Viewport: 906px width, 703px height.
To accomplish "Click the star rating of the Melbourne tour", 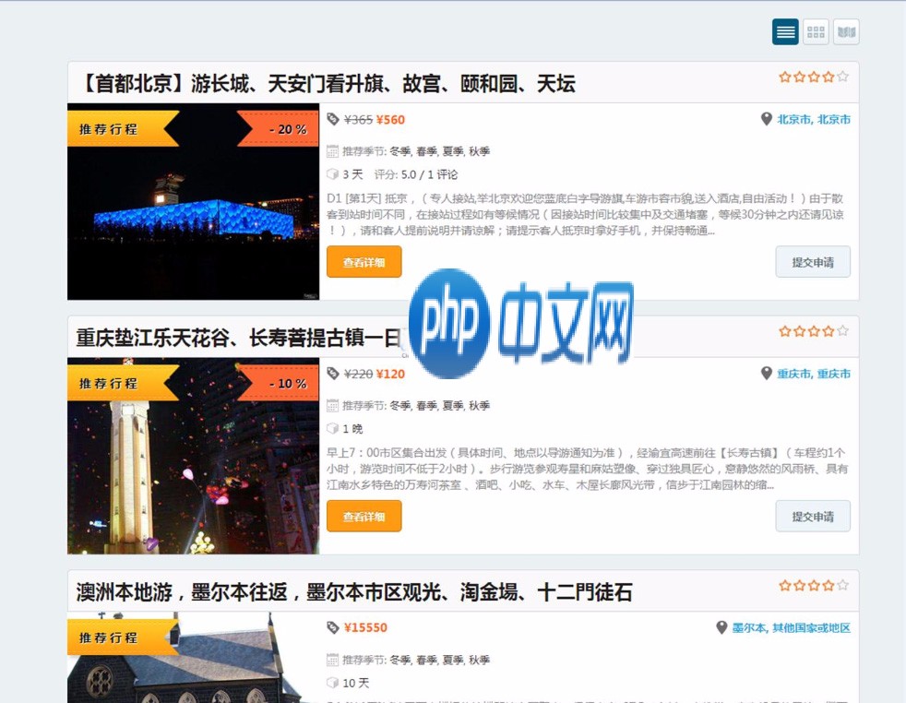I will (814, 585).
